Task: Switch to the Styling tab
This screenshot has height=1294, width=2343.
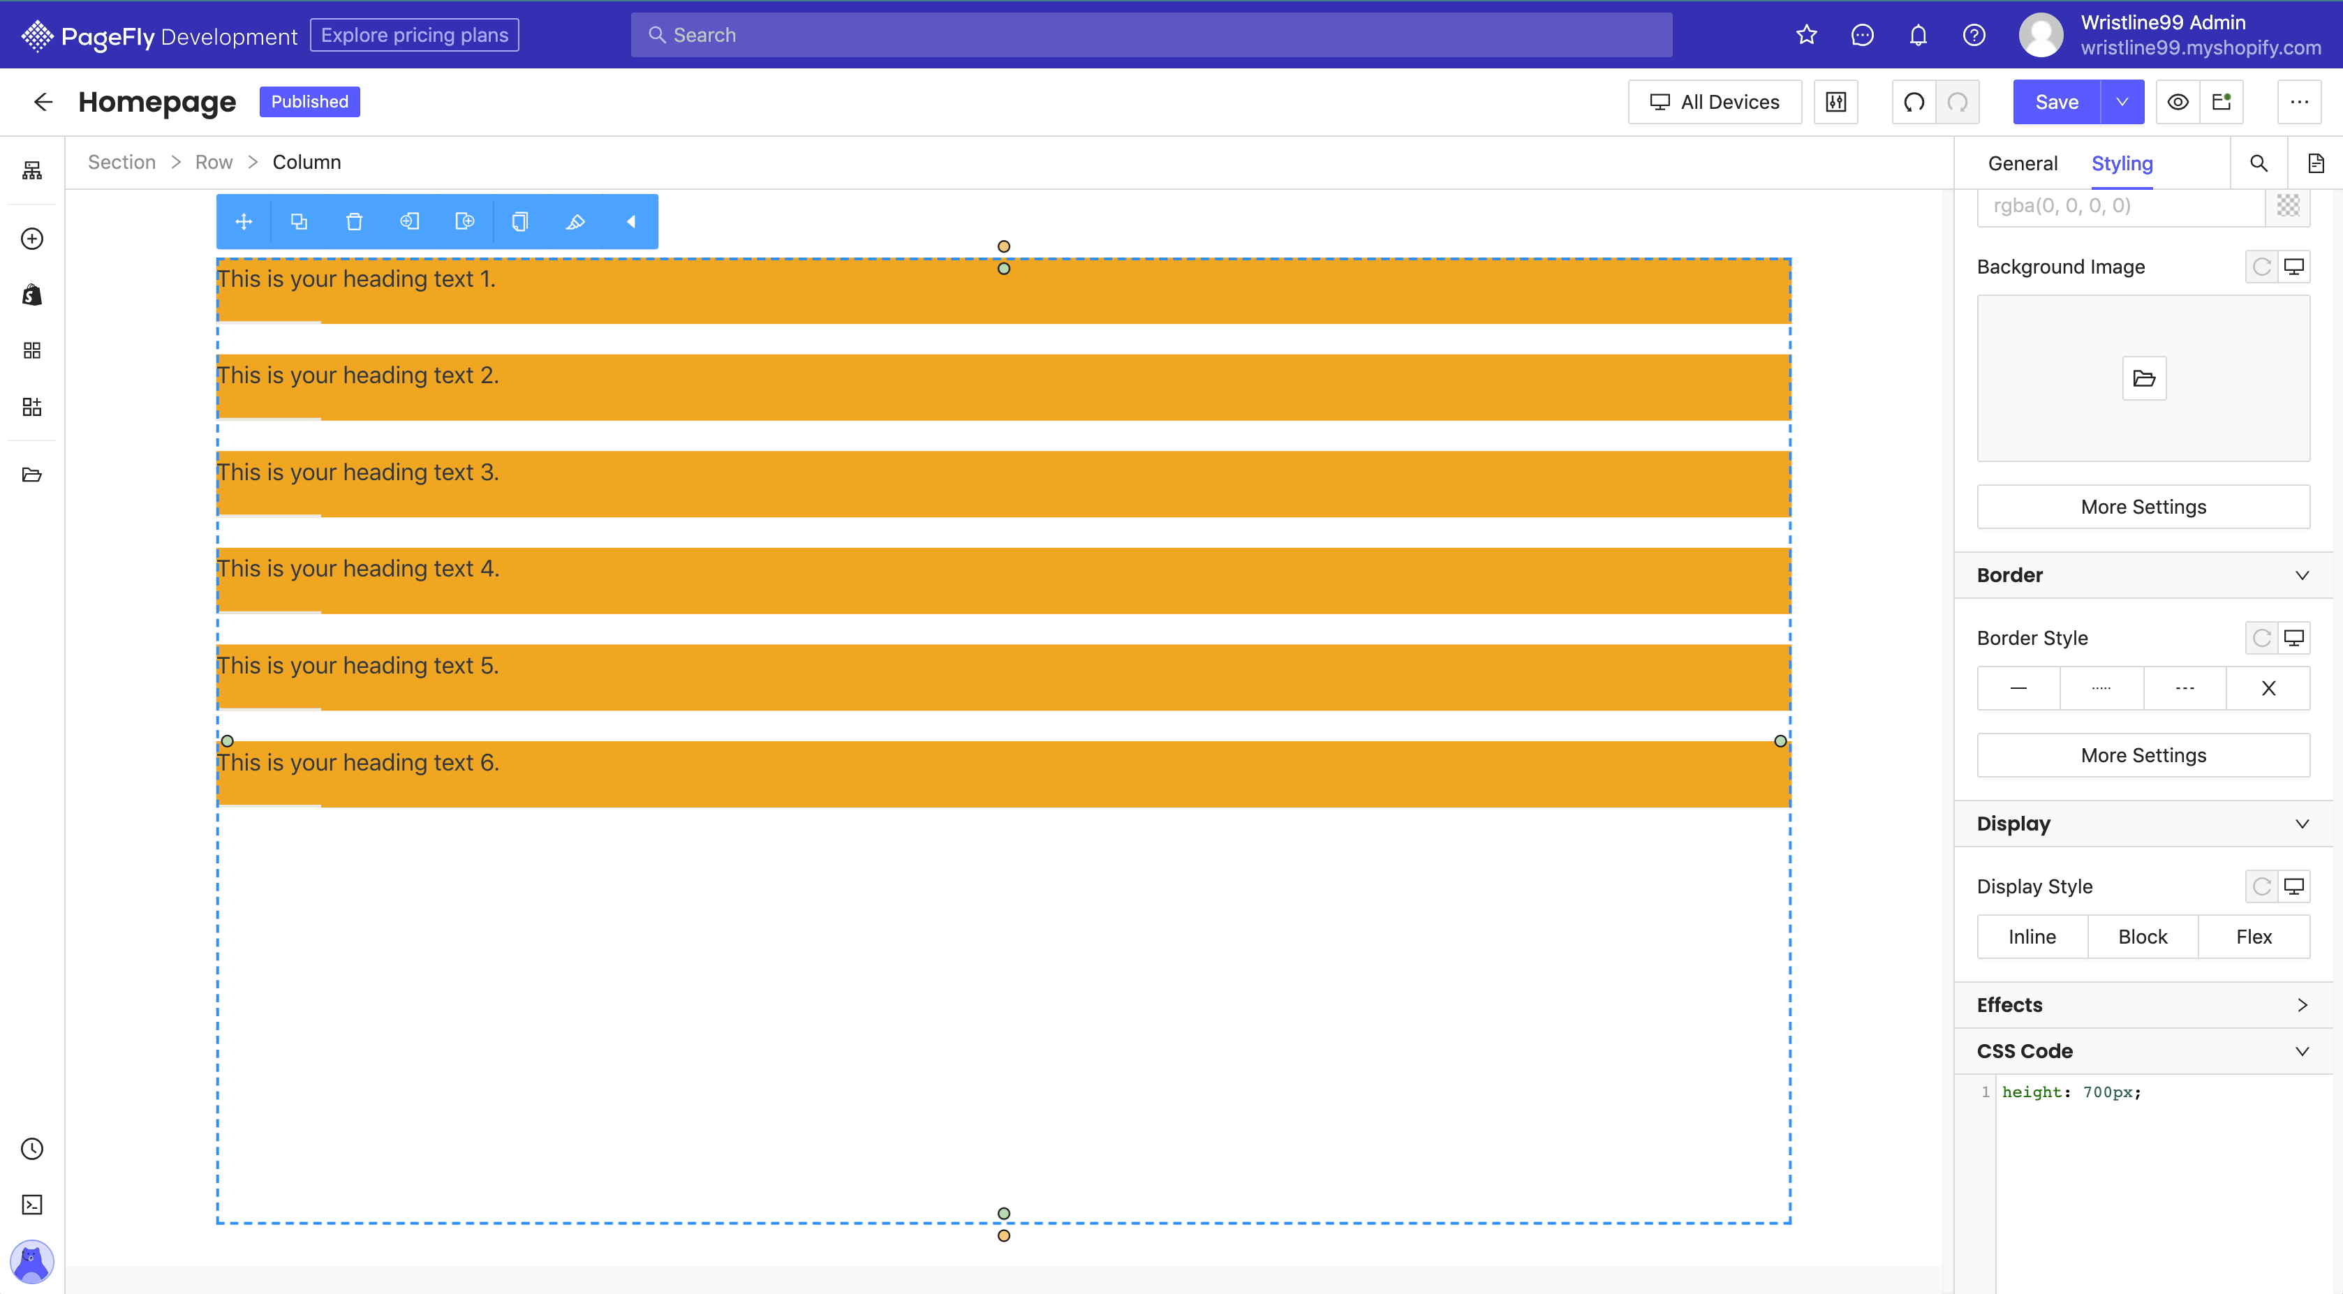Action: click(x=2121, y=164)
